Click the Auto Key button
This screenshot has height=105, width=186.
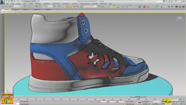tap(145, 101)
